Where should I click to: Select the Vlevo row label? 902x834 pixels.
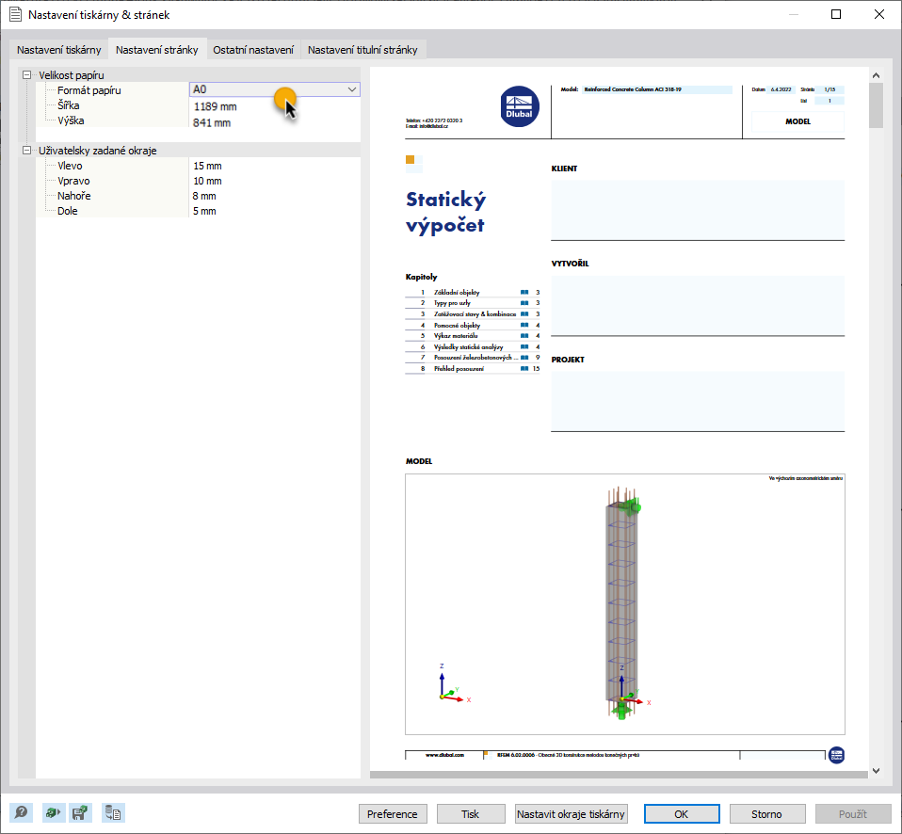point(70,166)
